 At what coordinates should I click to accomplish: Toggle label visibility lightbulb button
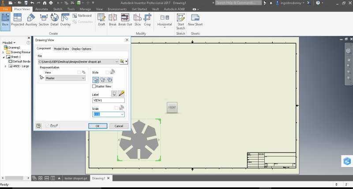[x=114, y=94]
